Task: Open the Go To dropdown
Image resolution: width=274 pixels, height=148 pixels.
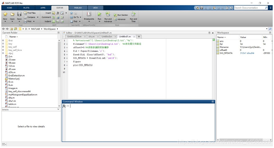Action: (x=76, y=17)
